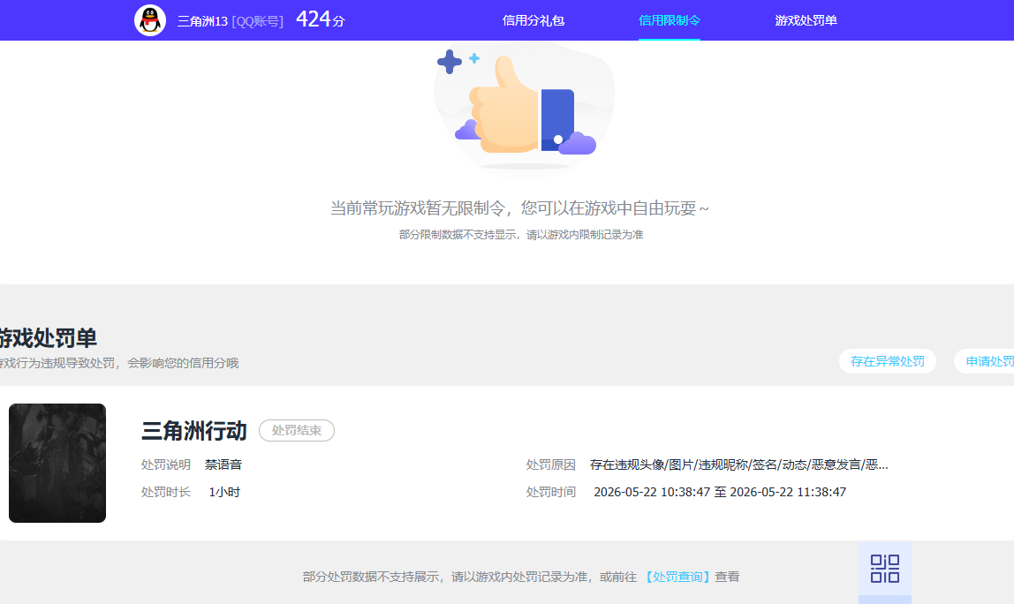Click the 处罚时长 field label
The image size is (1014, 604).
click(x=165, y=492)
